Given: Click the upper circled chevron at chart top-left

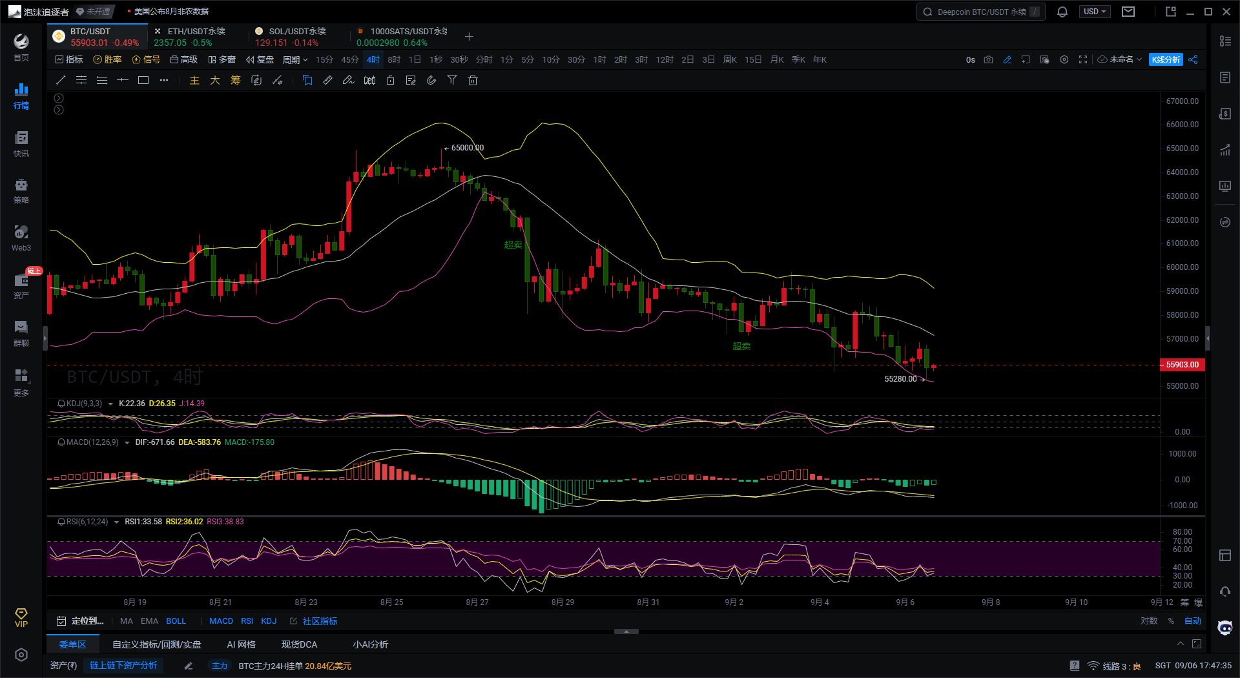Looking at the screenshot, I should point(59,98).
